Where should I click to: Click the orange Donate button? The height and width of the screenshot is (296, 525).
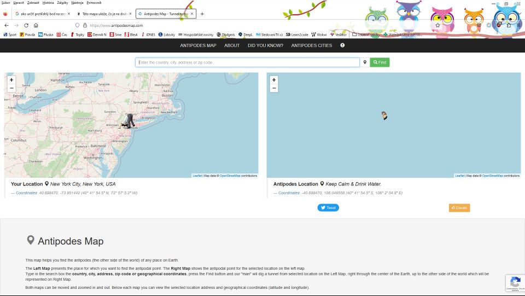point(459,208)
